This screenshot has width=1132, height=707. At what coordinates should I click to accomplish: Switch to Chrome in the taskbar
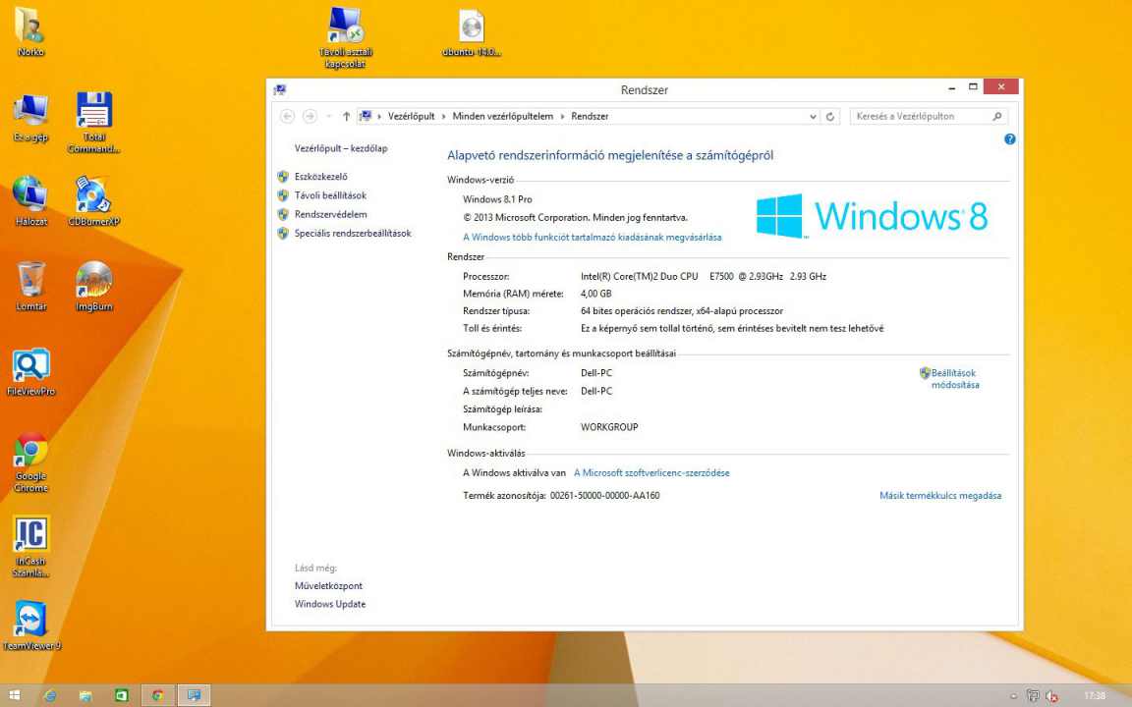click(x=157, y=695)
